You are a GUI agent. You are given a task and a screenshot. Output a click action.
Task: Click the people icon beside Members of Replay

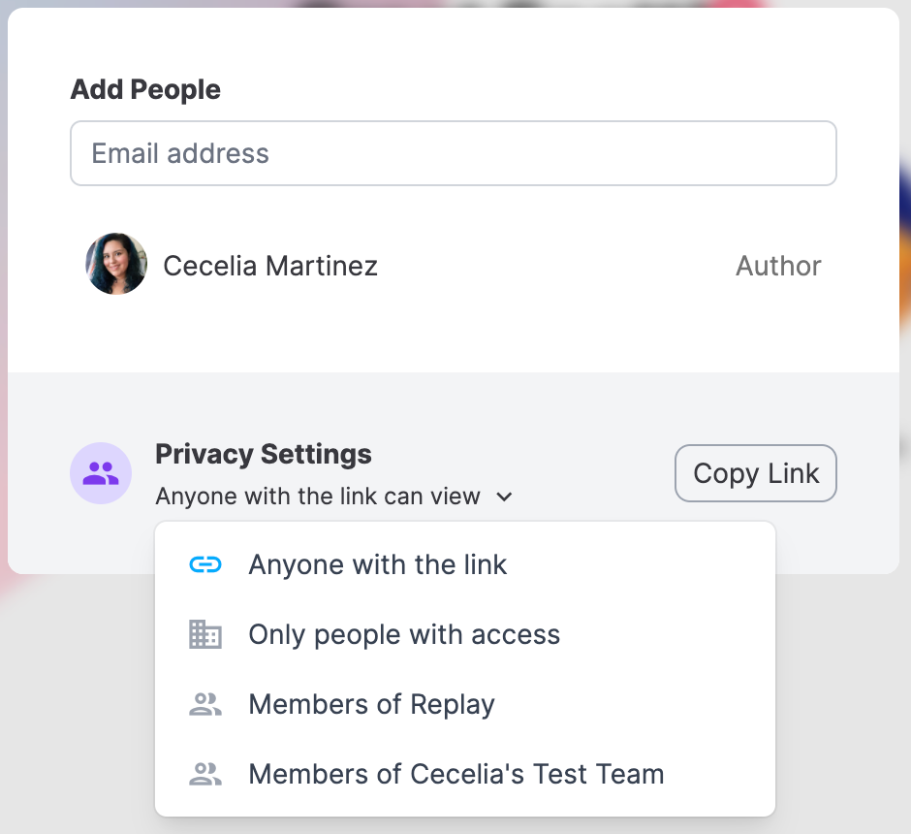pos(205,704)
